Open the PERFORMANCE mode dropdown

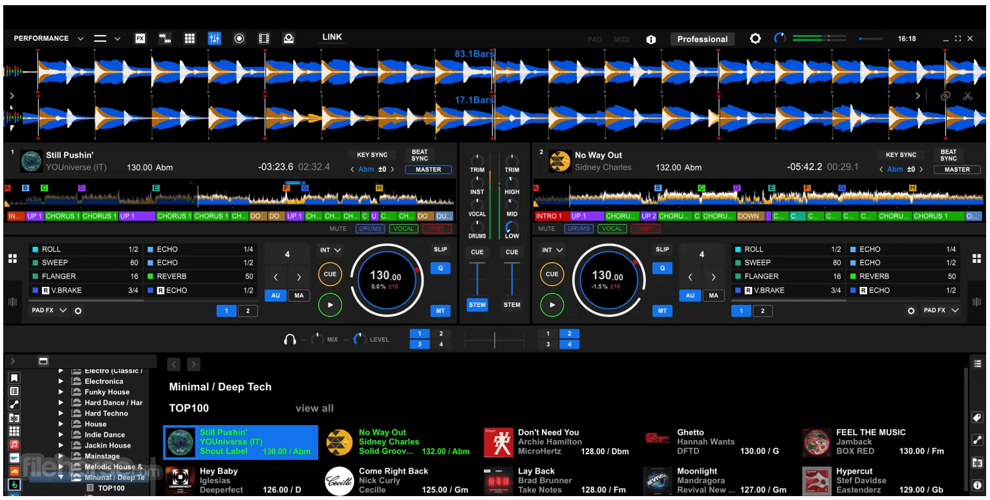49,39
